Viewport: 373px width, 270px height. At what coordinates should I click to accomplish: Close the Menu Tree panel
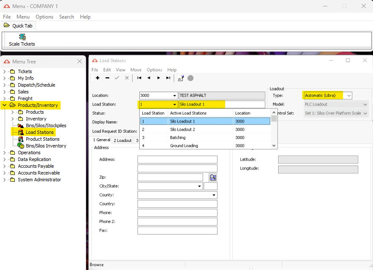click(80, 62)
